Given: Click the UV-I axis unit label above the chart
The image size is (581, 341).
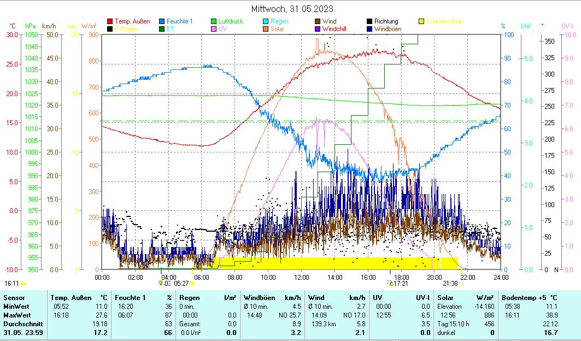Looking at the screenshot, I should (x=567, y=26).
